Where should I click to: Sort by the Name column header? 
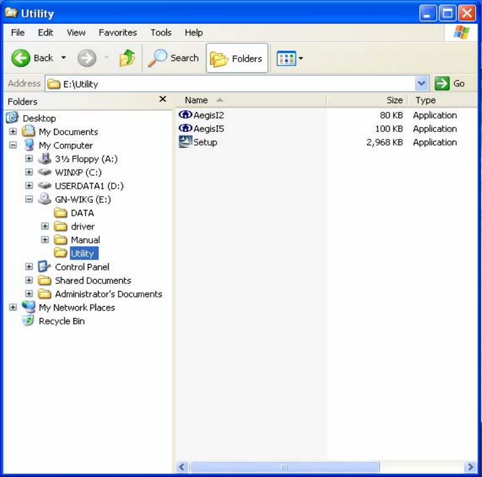[251, 101]
